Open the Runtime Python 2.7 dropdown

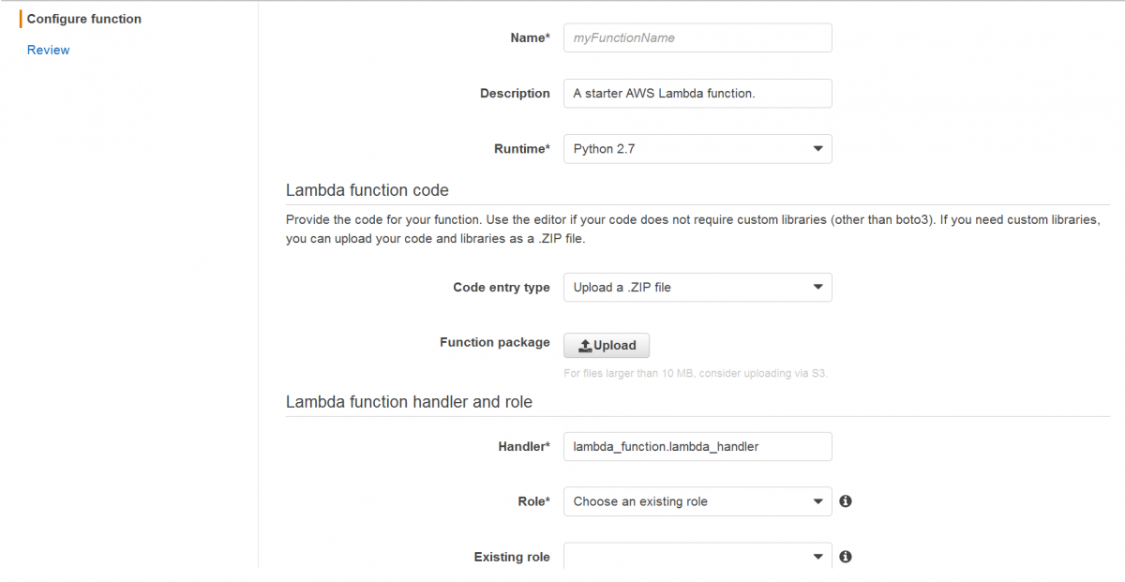point(697,149)
